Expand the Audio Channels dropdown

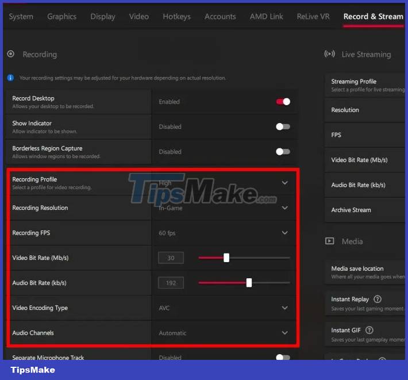(284, 333)
